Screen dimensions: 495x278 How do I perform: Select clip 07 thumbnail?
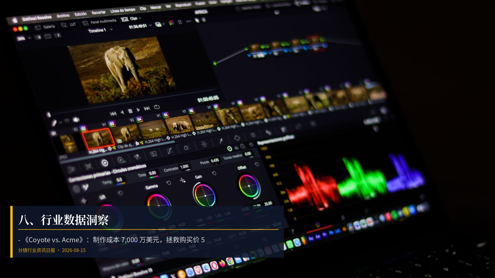[205, 121]
